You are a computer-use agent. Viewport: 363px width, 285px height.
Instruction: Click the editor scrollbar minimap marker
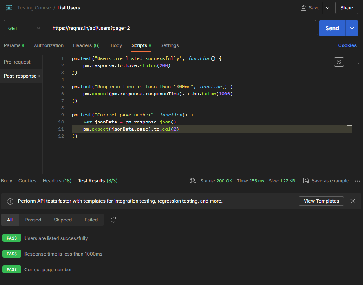(x=349, y=125)
